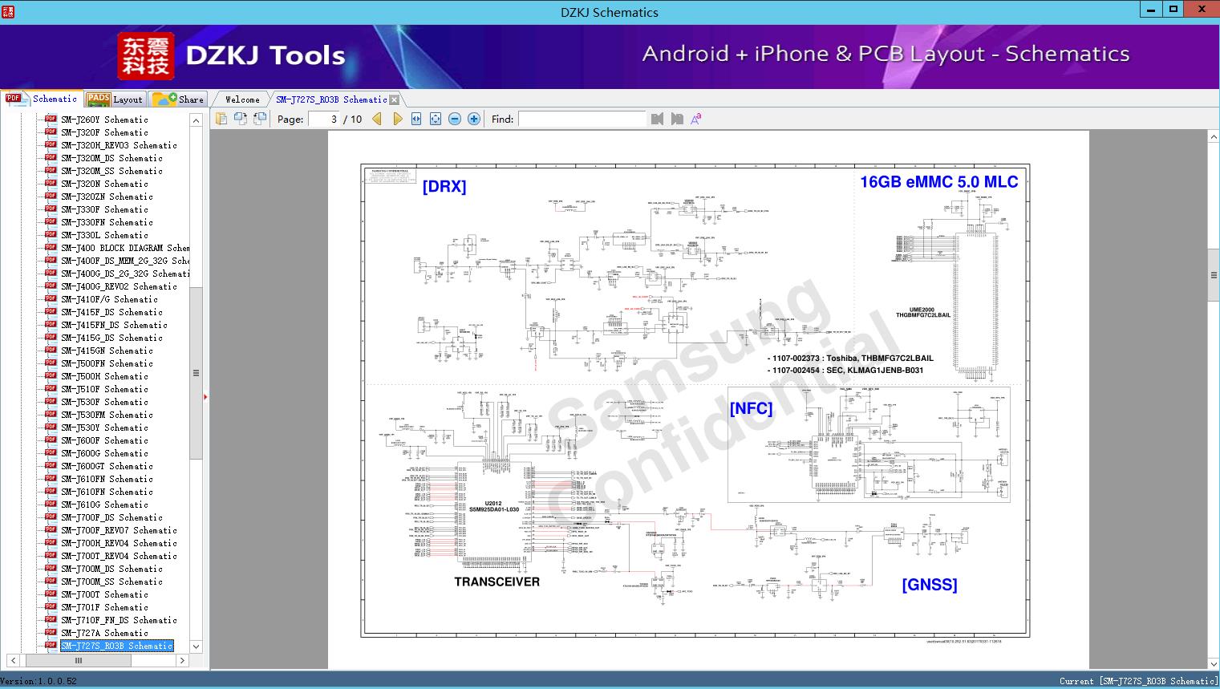
Task: Click the PDF icon beside SM-J320N Schematic
Action: coord(51,183)
